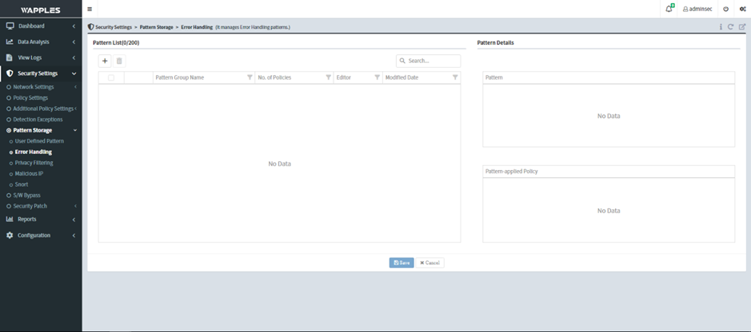Image resolution: width=751 pixels, height=332 pixels.
Task: Click the add pattern plus icon
Action: (105, 61)
